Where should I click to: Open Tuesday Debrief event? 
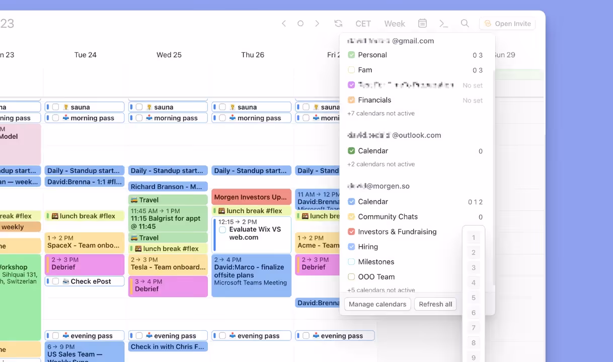(85, 264)
